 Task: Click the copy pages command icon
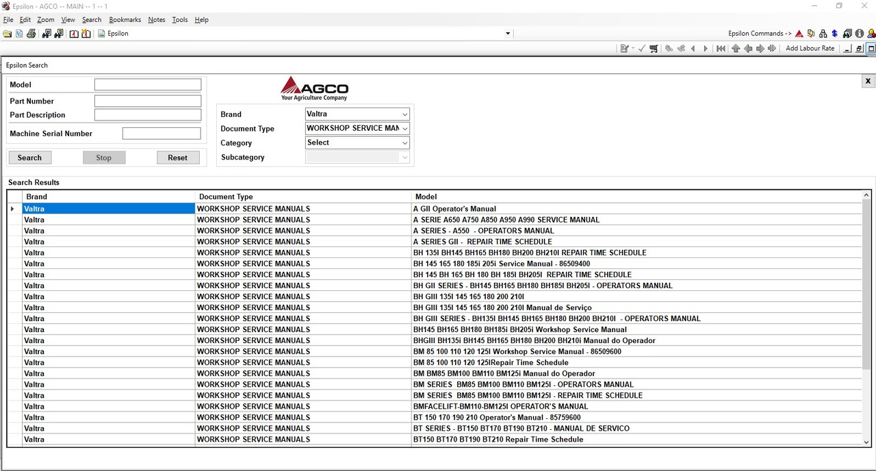811,34
